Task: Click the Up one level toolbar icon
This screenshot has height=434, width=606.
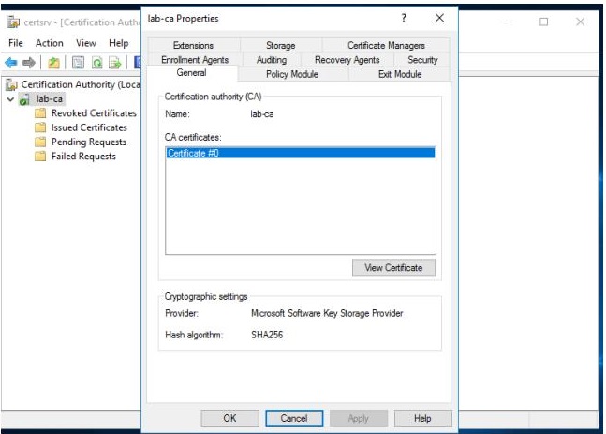Action: click(54, 63)
